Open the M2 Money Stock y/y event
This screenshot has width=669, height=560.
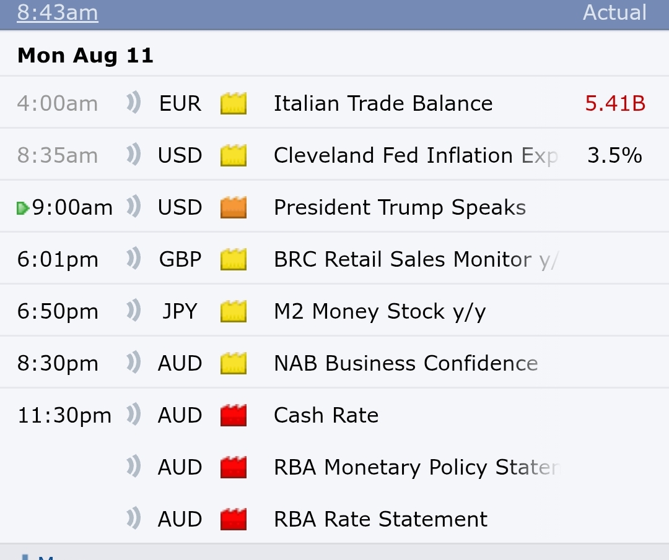coord(379,311)
